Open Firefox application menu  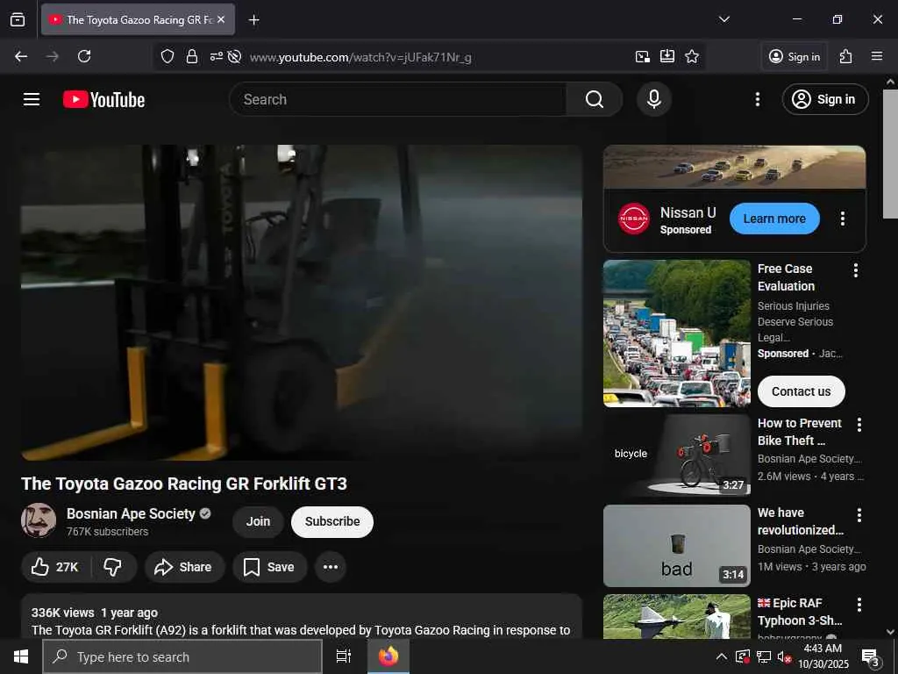(877, 56)
